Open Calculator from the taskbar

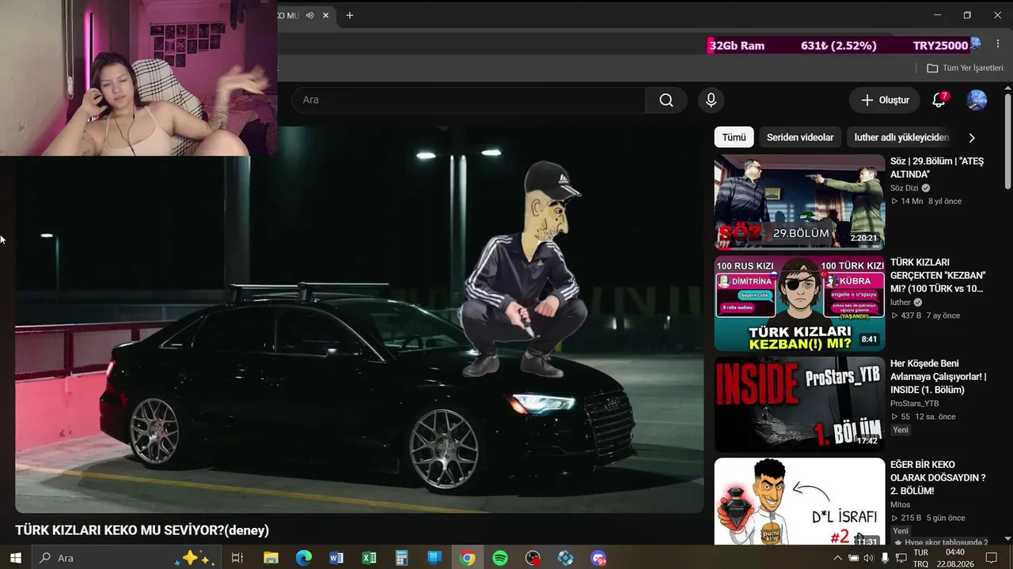point(401,557)
